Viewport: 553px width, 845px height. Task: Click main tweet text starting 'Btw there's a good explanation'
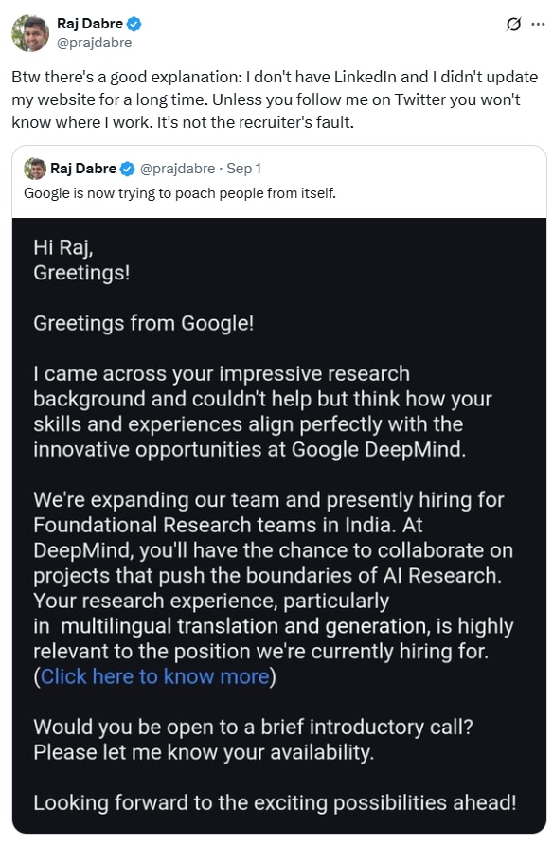[275, 99]
